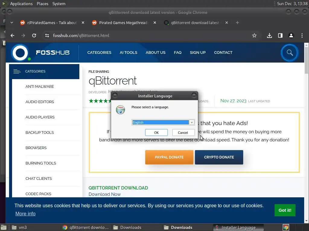View site information icon in address bar
The image size is (309, 231).
pyautogui.click(x=47, y=35)
